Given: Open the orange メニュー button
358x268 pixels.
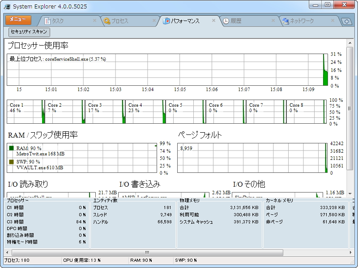Looking at the screenshot, I should [x=18, y=20].
